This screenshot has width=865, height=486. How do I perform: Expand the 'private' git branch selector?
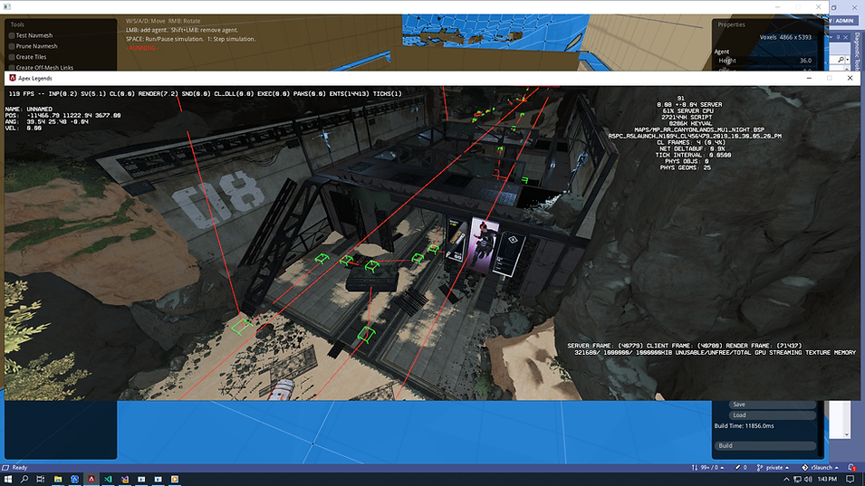point(773,467)
